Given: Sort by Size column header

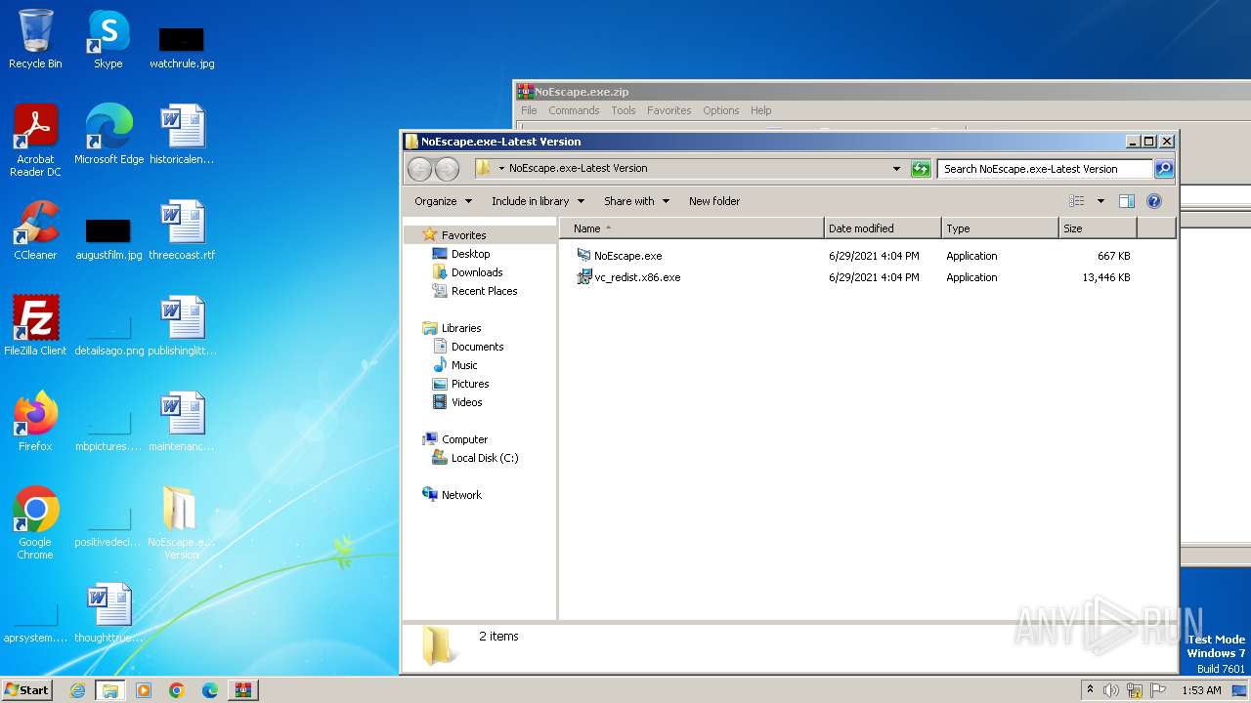Looking at the screenshot, I should pos(1098,228).
